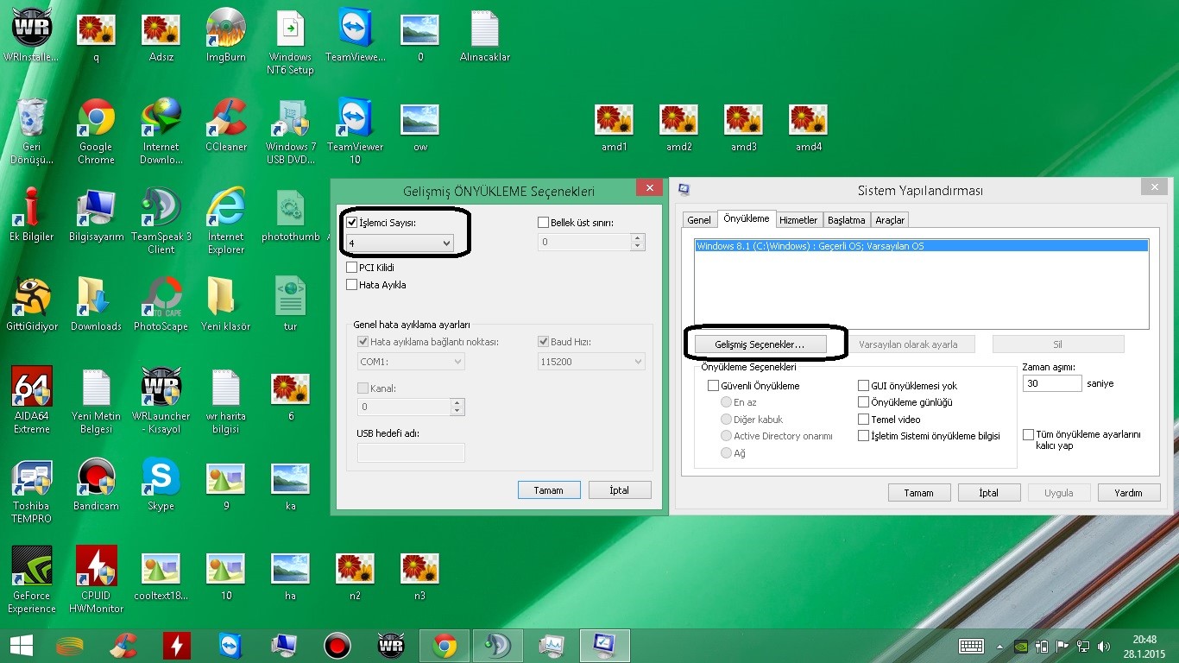Click the USB hedefi adı field
Image resolution: width=1179 pixels, height=663 pixels.
coord(411,452)
